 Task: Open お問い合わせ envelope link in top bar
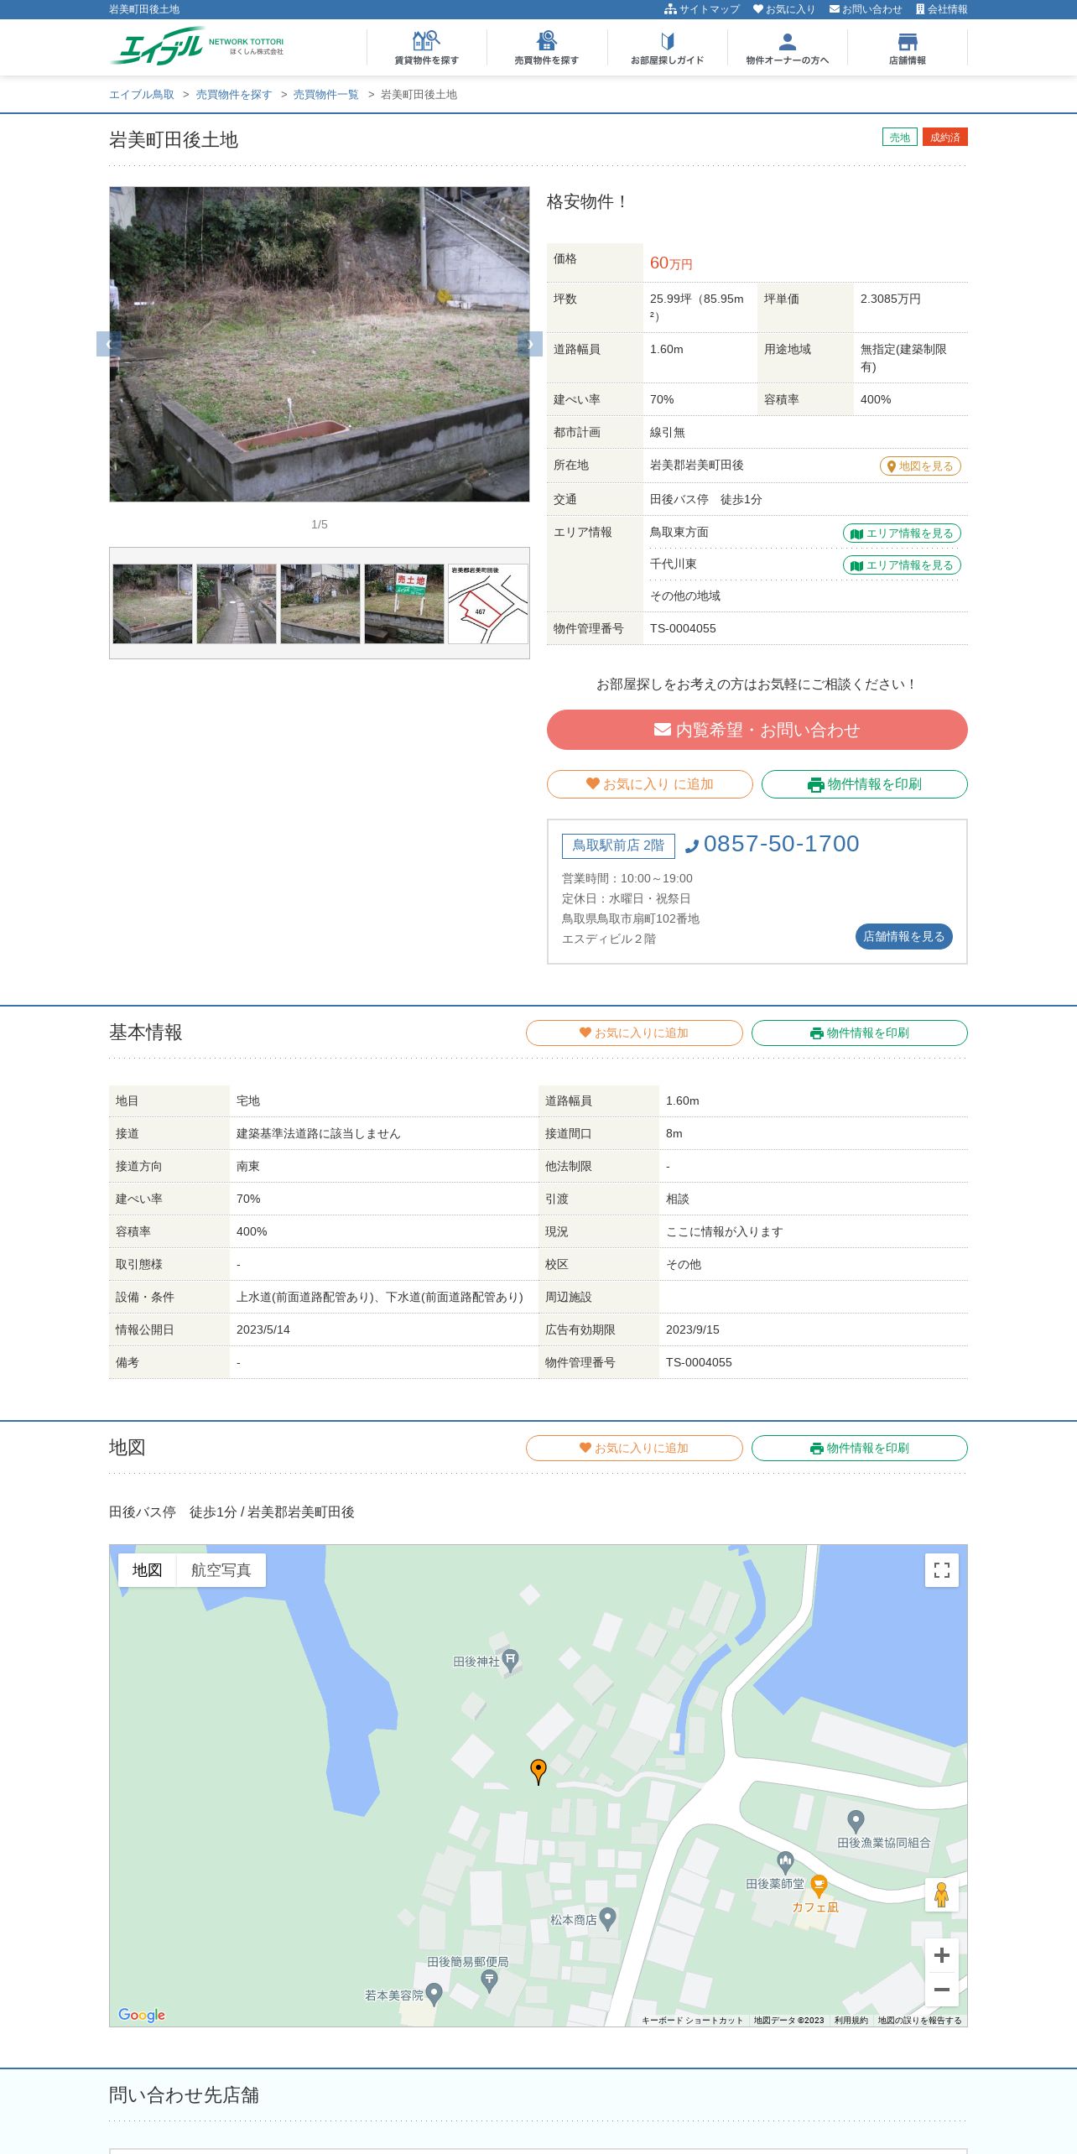click(866, 9)
